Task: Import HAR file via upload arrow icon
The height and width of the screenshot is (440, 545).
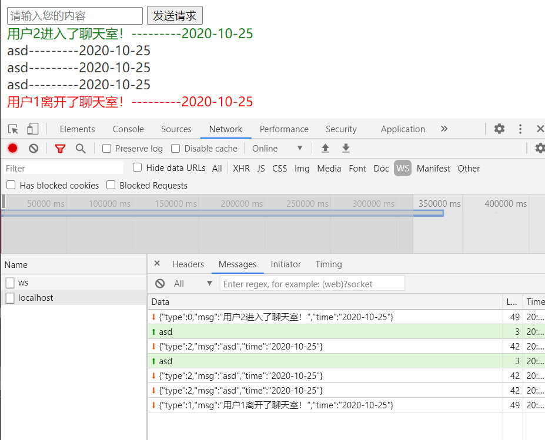Action: pos(325,148)
